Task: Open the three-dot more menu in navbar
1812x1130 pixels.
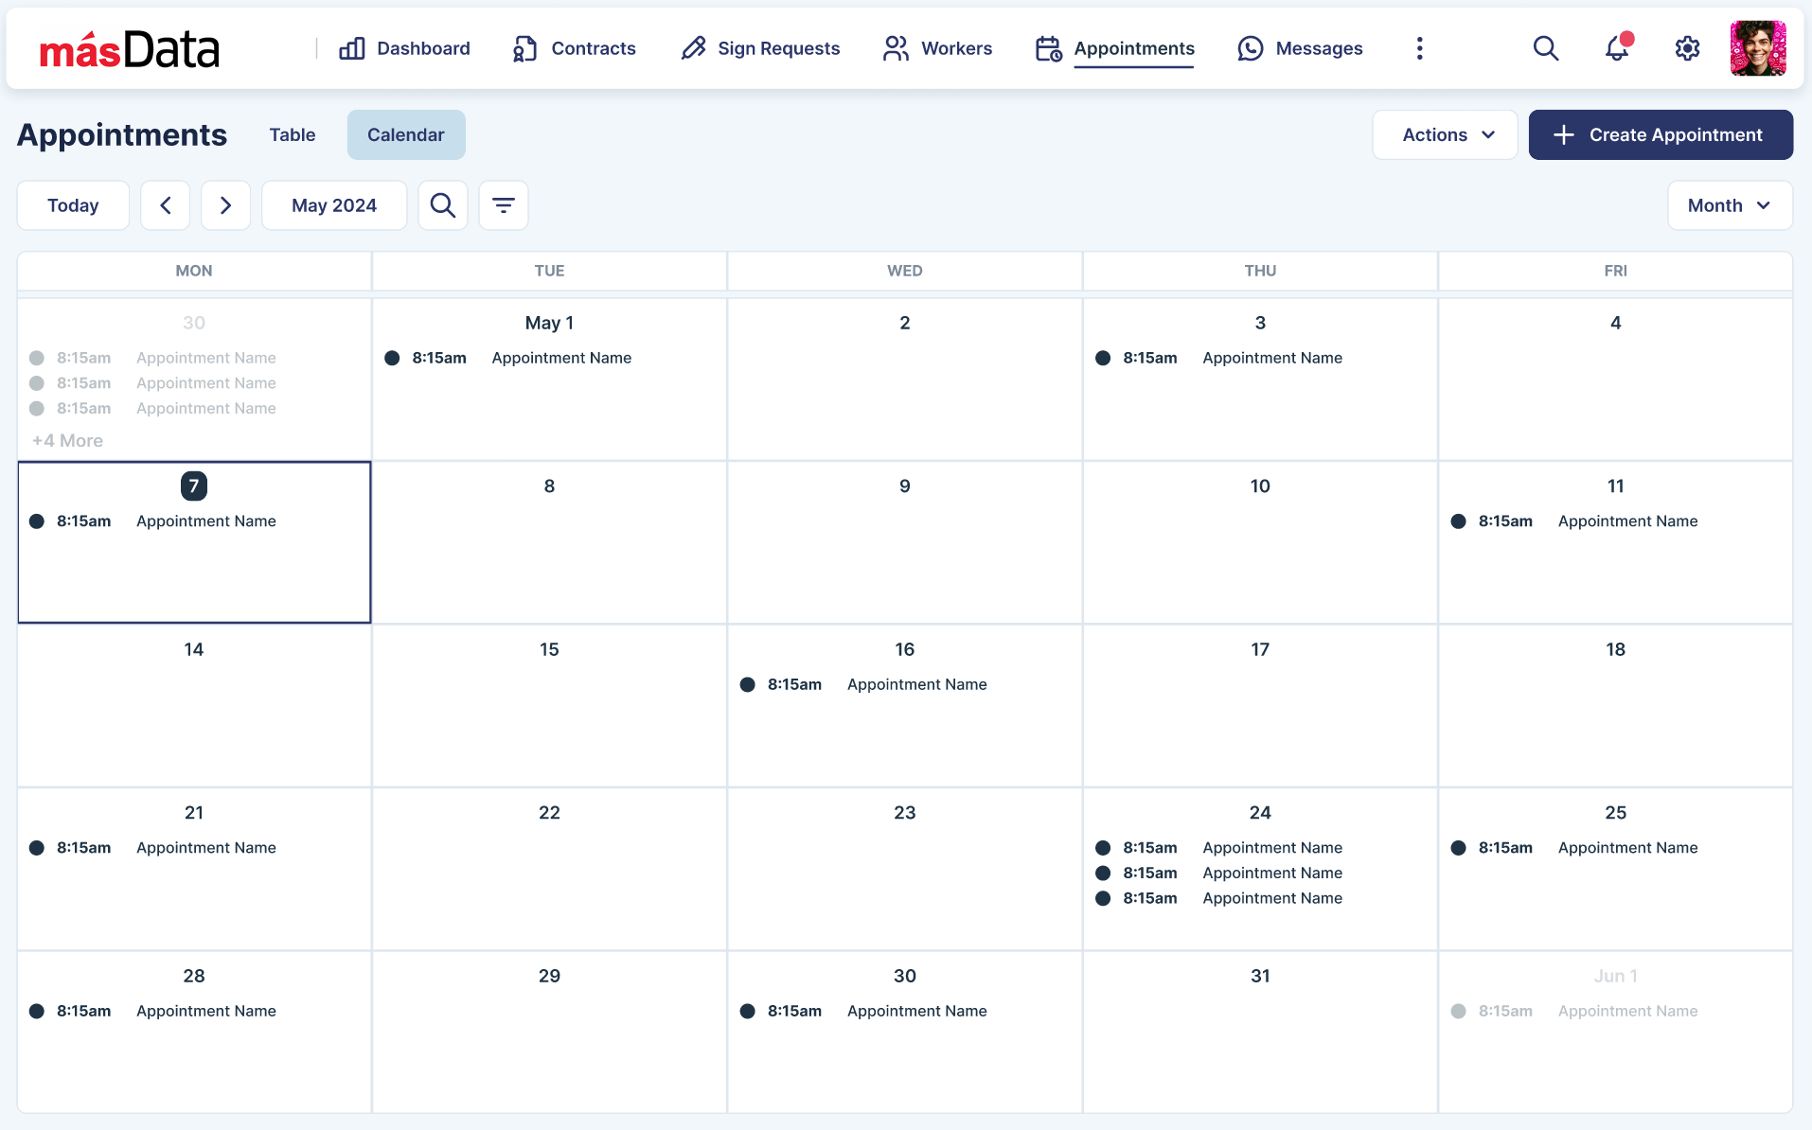Action: click(x=1419, y=48)
